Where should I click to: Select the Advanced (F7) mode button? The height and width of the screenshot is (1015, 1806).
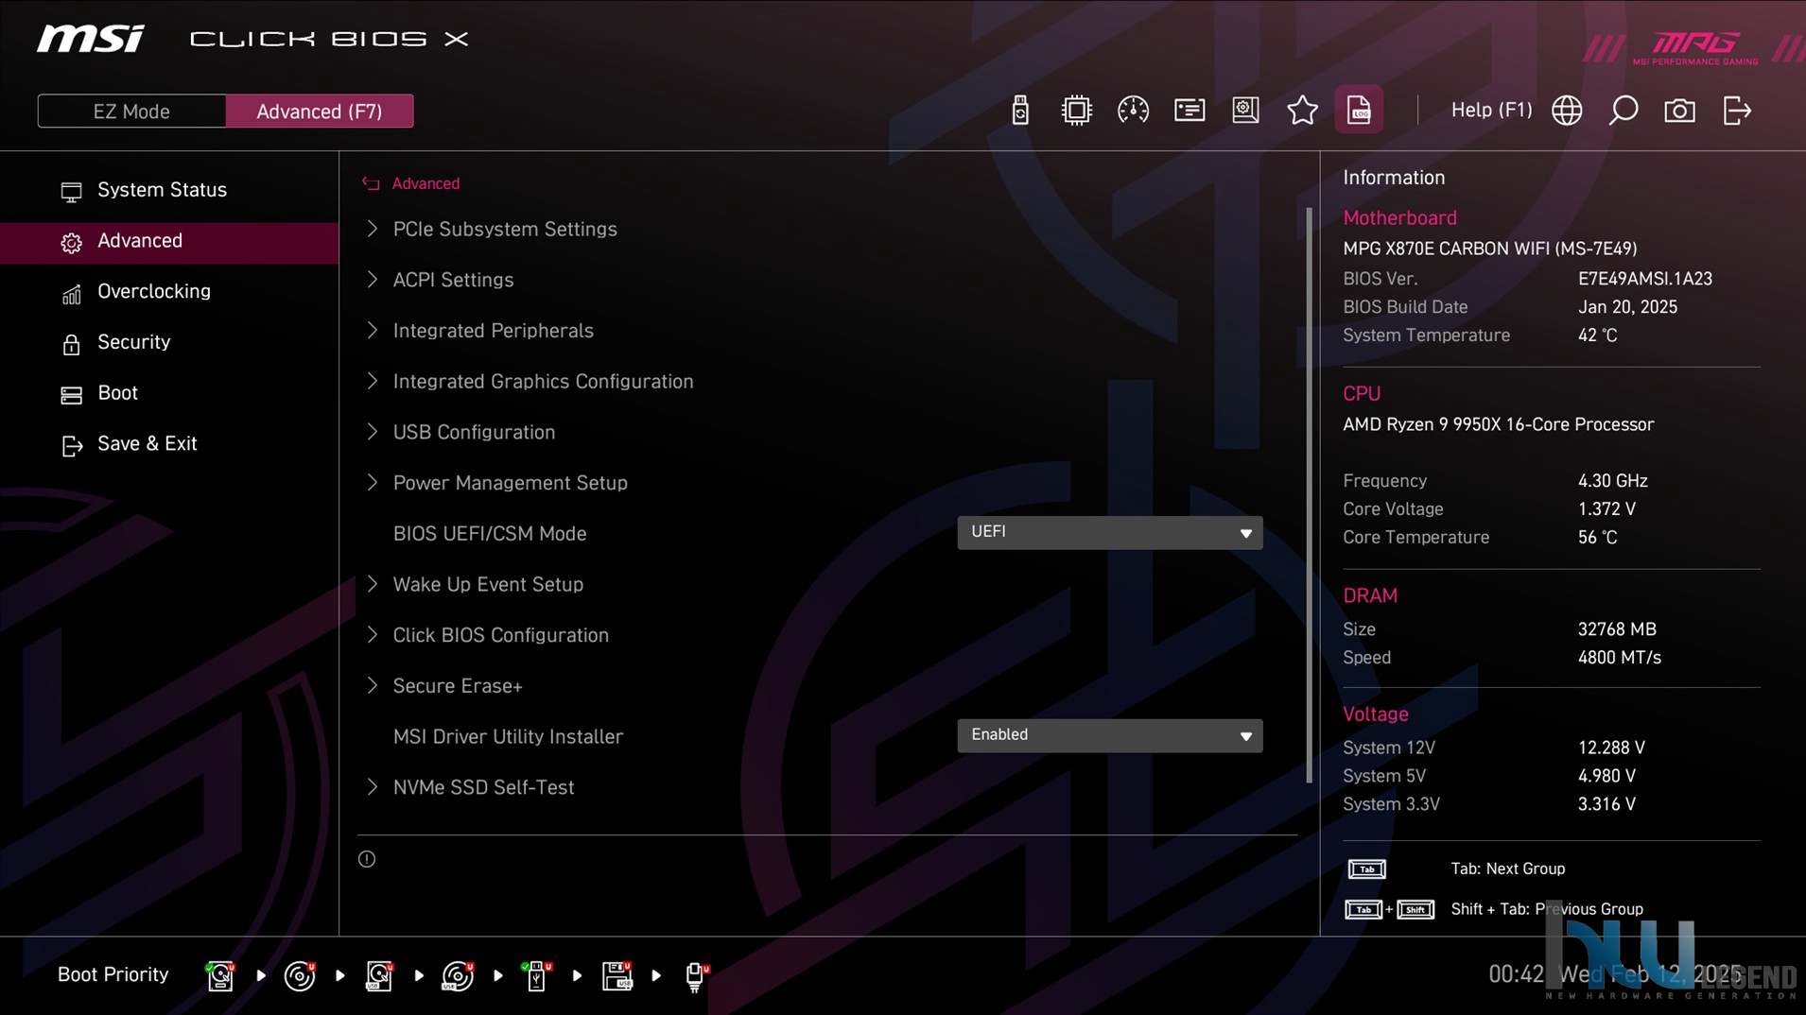tap(320, 112)
